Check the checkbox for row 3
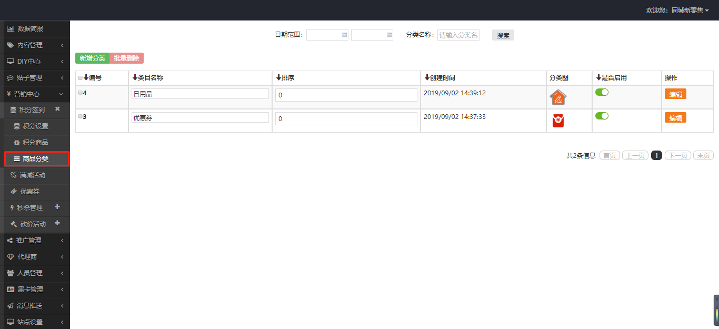719x329 pixels. coord(81,116)
